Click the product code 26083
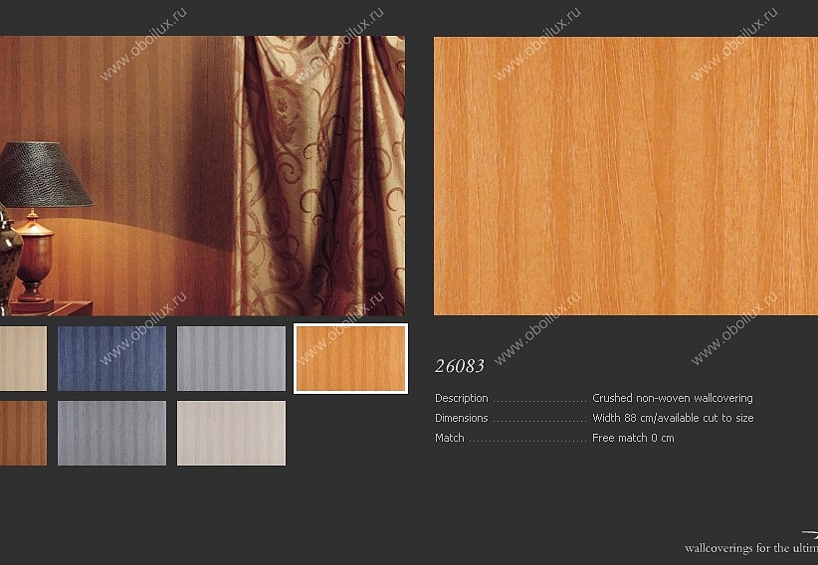This screenshot has height=565, width=818. coord(460,366)
